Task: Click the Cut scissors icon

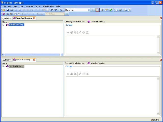Action: click(16, 10)
